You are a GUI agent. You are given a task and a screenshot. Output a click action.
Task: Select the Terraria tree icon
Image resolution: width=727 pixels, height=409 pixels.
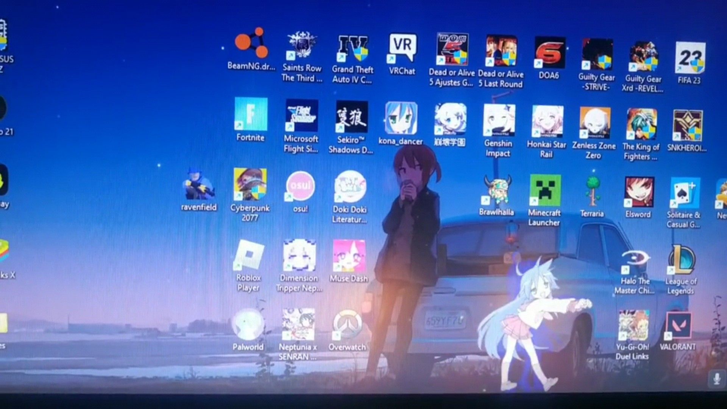(x=592, y=191)
